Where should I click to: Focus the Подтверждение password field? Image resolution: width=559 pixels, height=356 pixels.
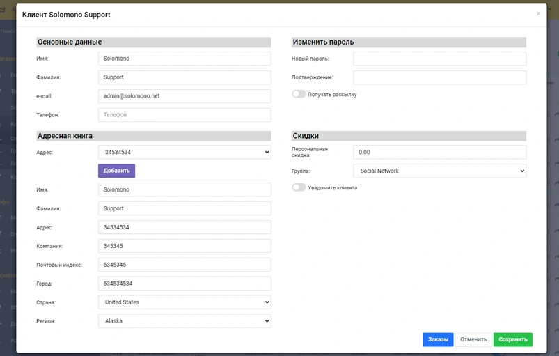pos(439,77)
